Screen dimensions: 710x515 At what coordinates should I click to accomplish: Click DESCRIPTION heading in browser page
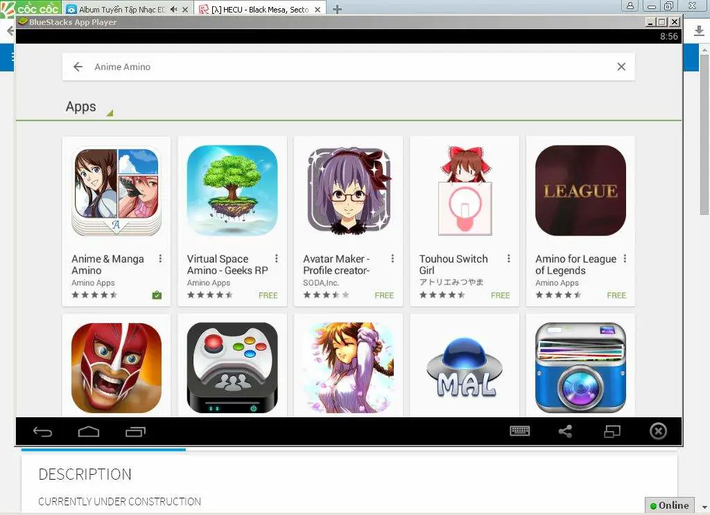click(85, 474)
